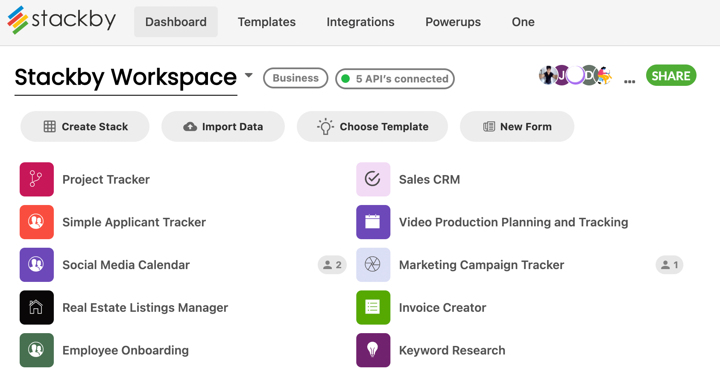This screenshot has height=375, width=720.
Task: Open Real Estate Listings Manager name
Action: [x=145, y=308]
